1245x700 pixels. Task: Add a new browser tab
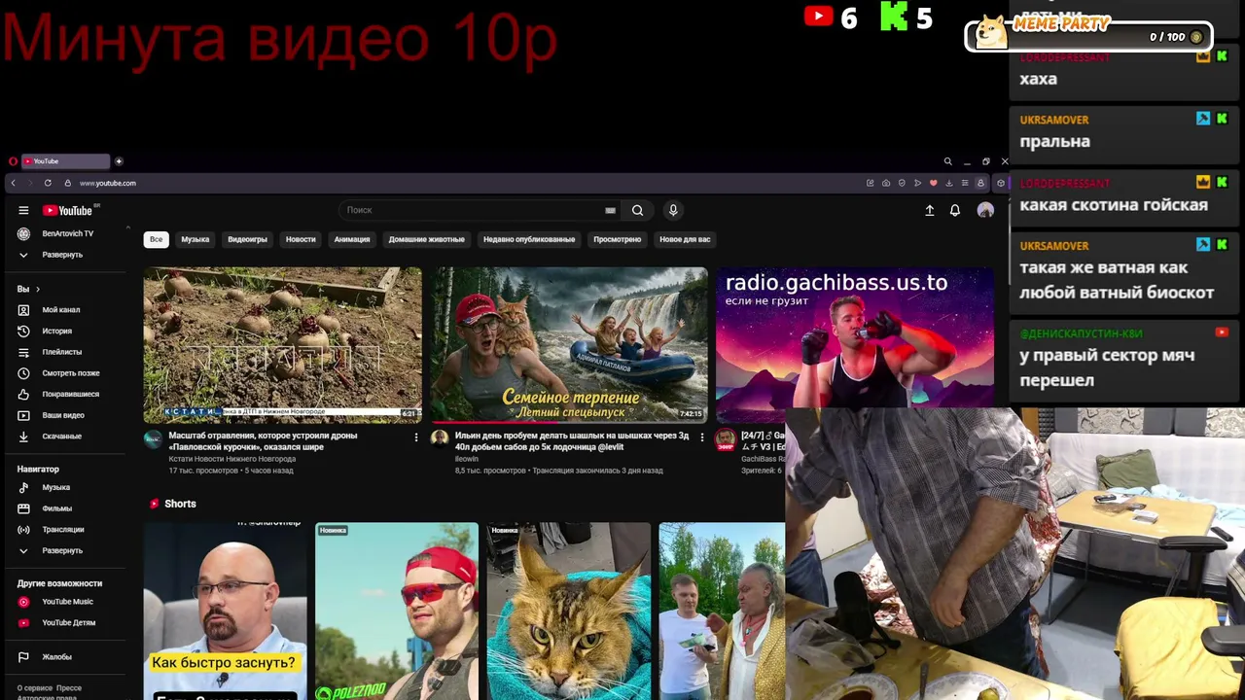click(119, 161)
